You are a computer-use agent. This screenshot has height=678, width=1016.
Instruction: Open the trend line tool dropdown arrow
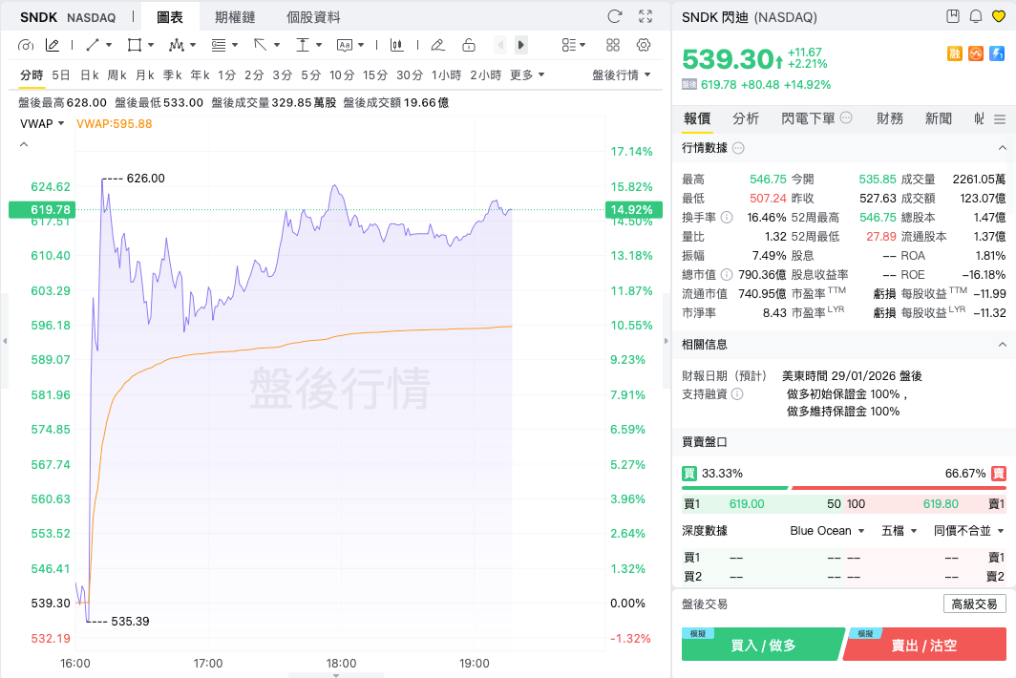click(109, 45)
